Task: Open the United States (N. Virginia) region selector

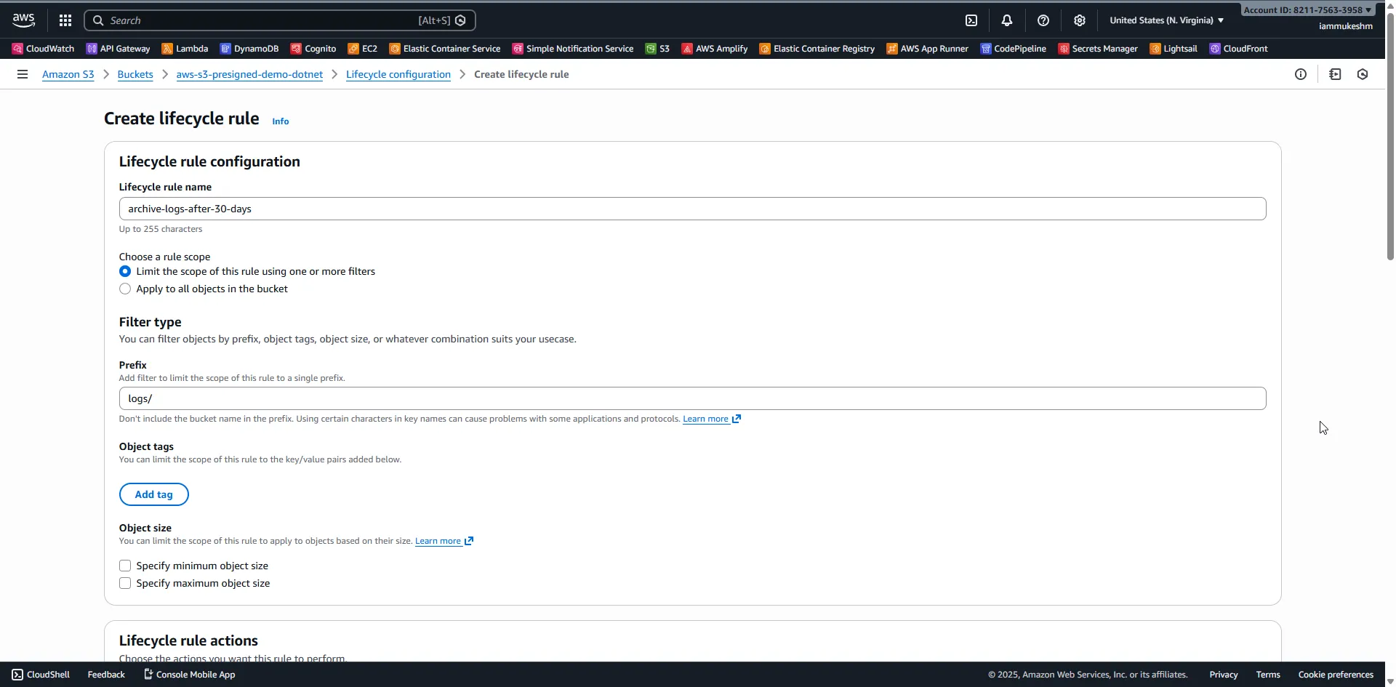Action: [1166, 20]
